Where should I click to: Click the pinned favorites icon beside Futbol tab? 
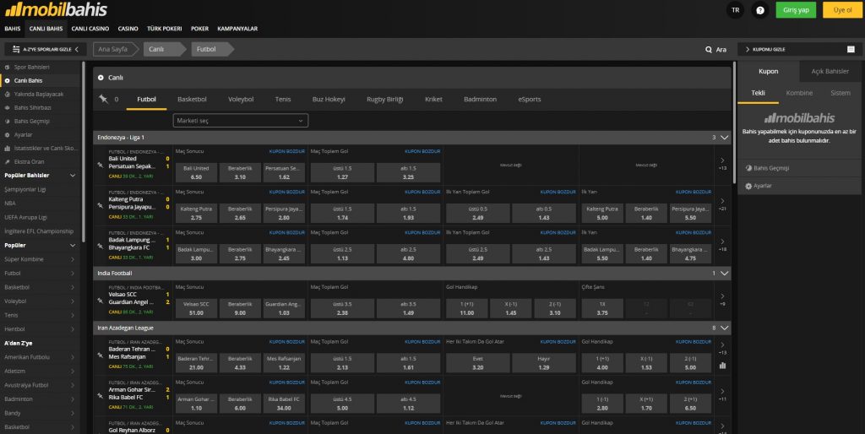click(x=103, y=99)
